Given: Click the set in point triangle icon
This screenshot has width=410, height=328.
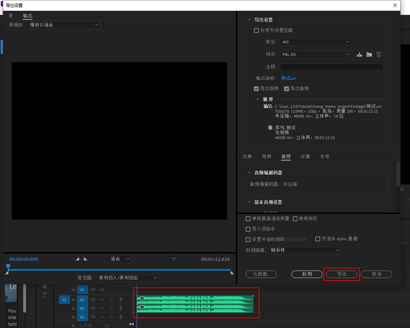Looking at the screenshot, I should click(77, 259).
